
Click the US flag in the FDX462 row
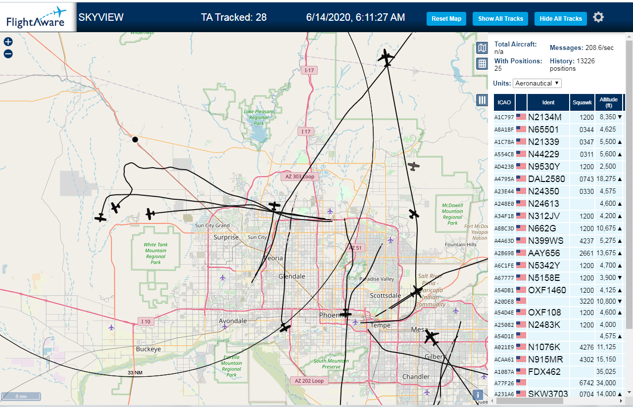tap(521, 371)
